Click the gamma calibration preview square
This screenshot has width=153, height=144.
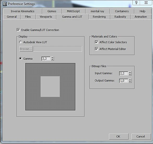click(x=50, y=87)
